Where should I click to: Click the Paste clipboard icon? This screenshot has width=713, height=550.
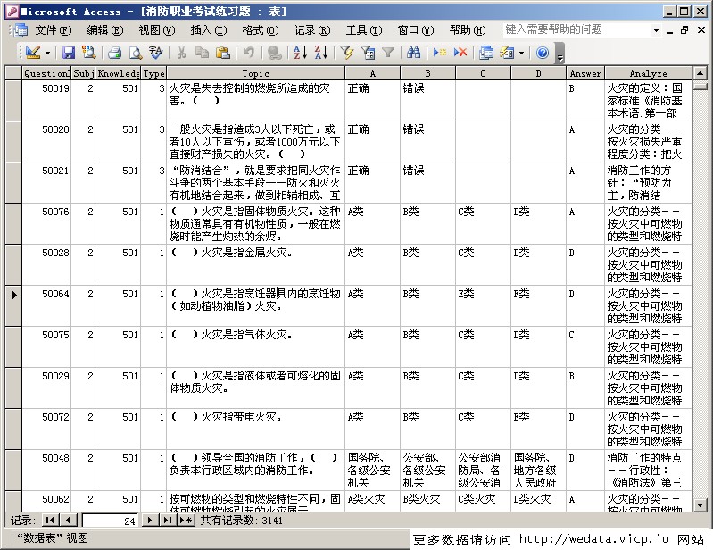click(222, 53)
